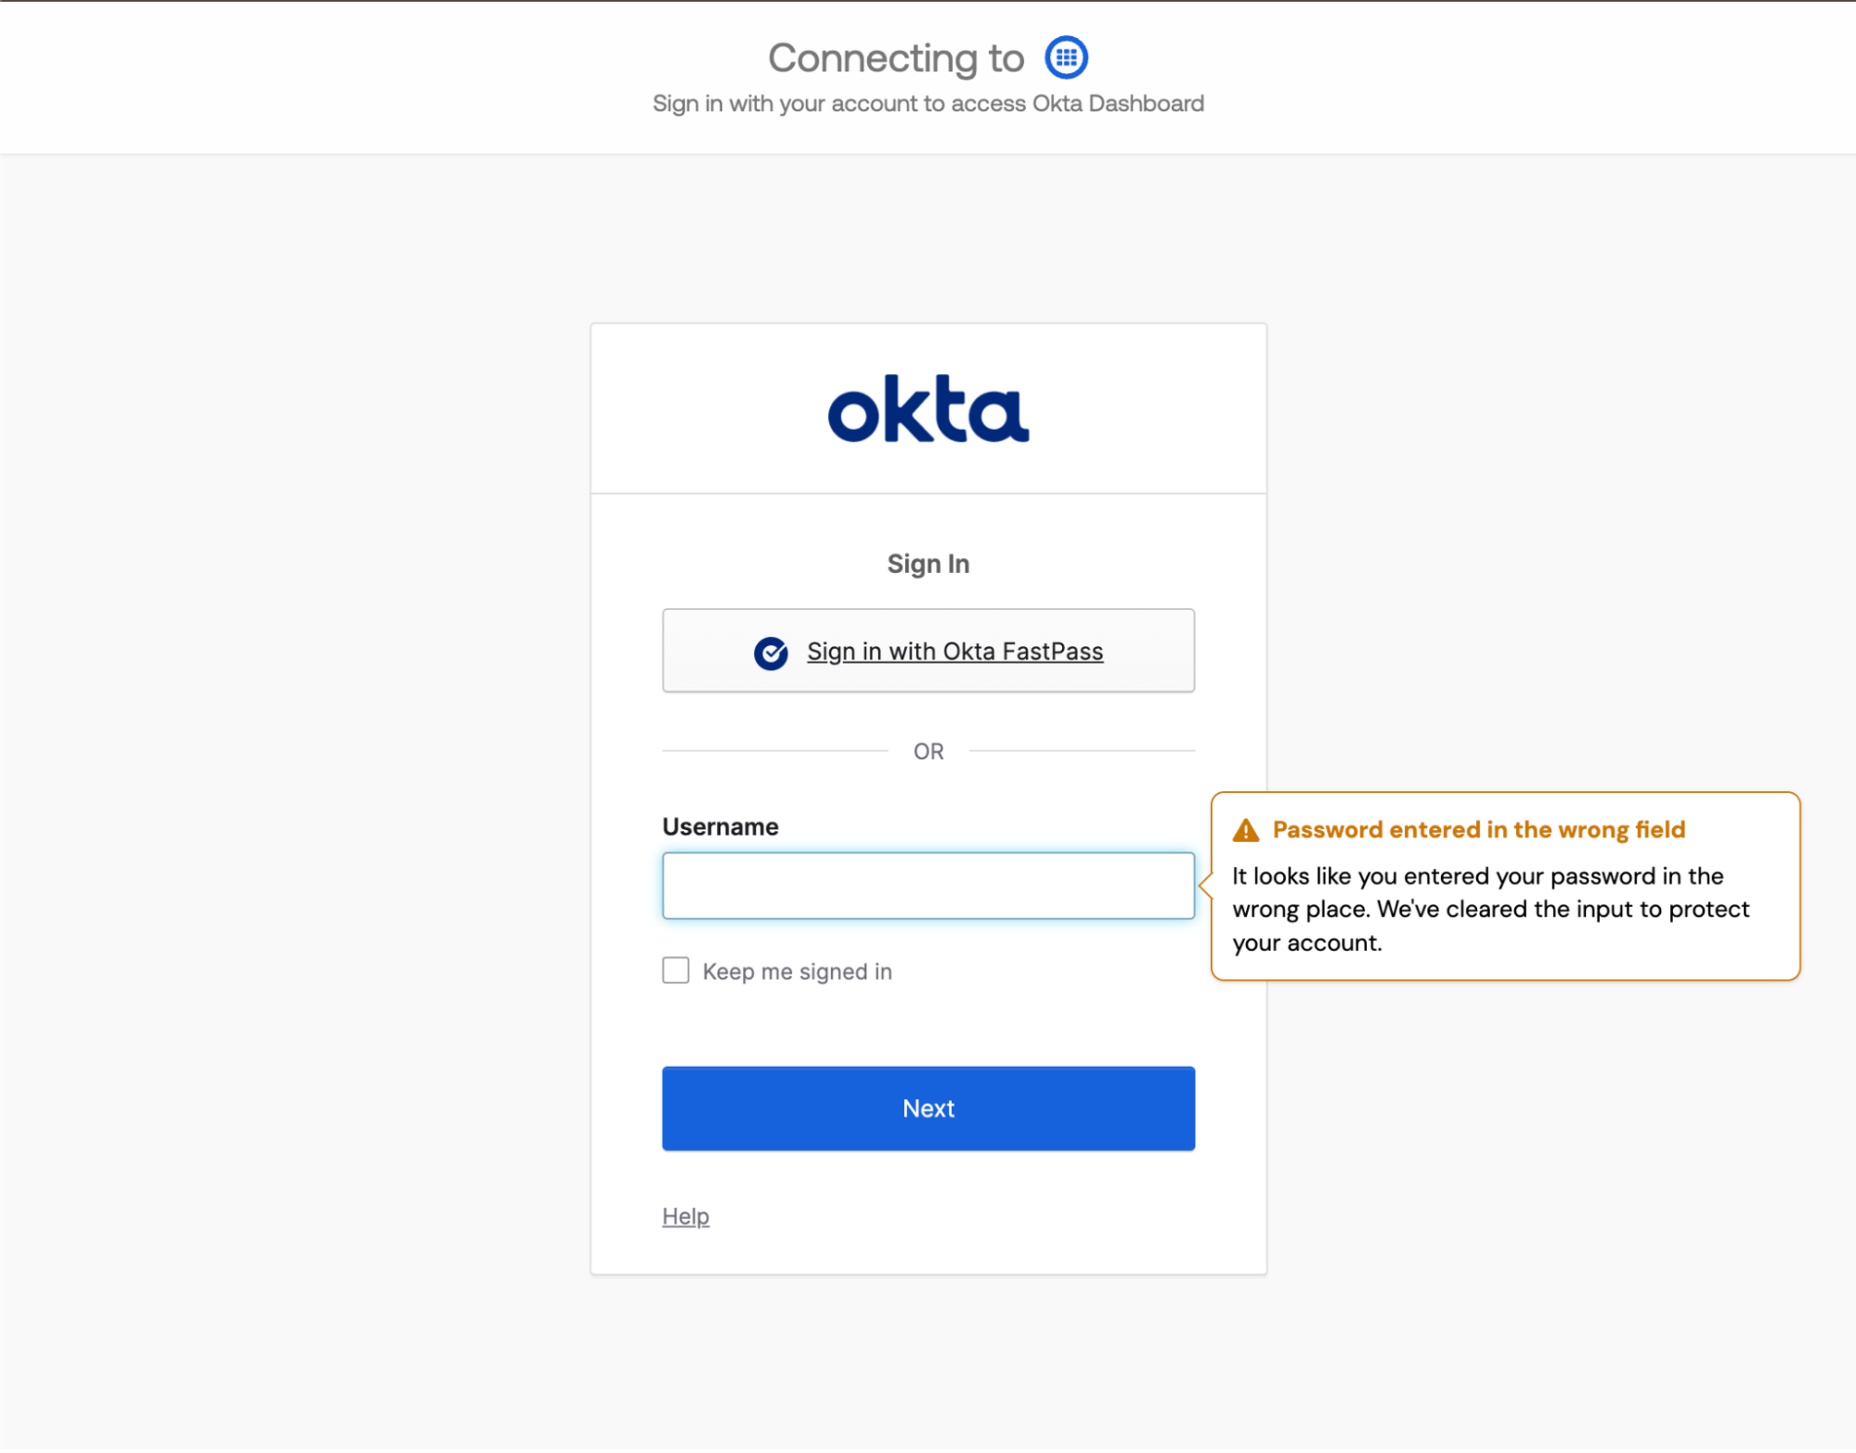Click the Okta Dashboard grid icon beside "Connecting to"

[1066, 57]
